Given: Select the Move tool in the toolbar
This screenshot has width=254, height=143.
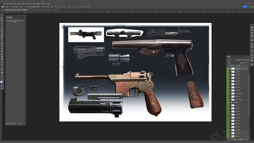Looking at the screenshot, I should click(x=2, y=12).
